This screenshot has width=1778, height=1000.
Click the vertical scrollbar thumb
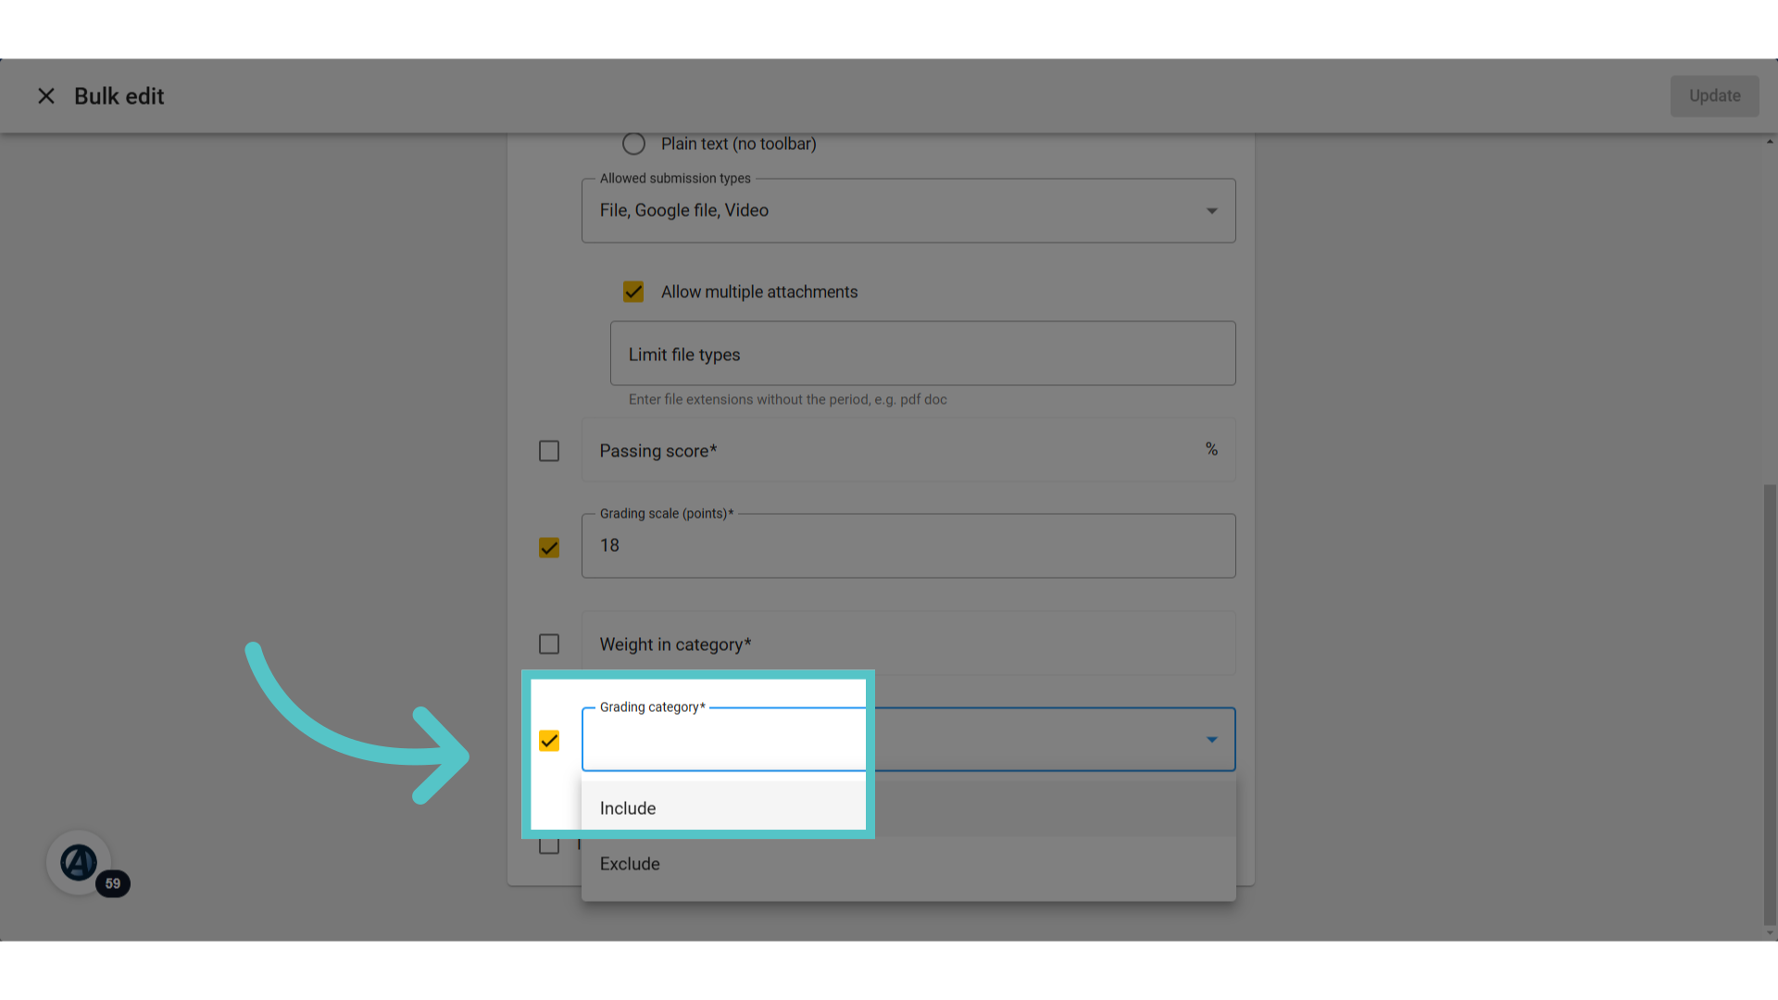coord(1770,704)
